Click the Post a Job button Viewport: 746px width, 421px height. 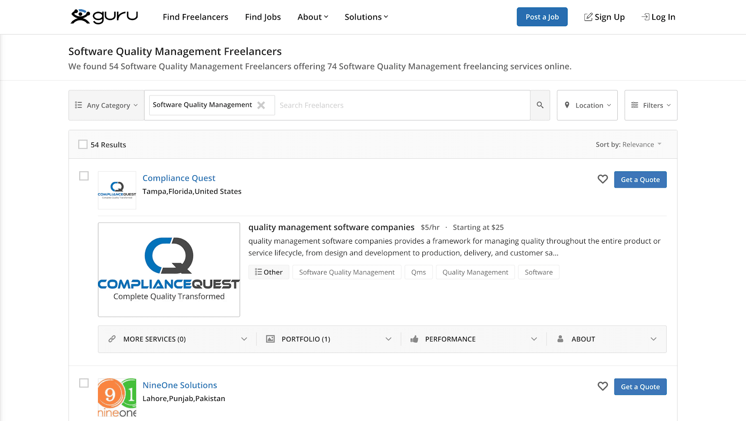click(542, 17)
